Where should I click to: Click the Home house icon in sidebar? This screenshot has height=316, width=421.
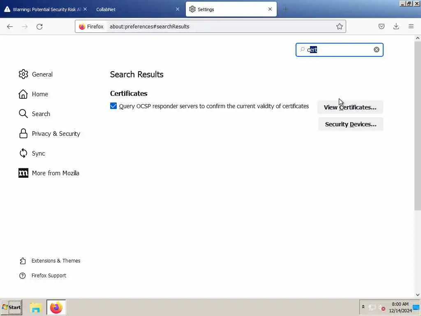click(23, 94)
